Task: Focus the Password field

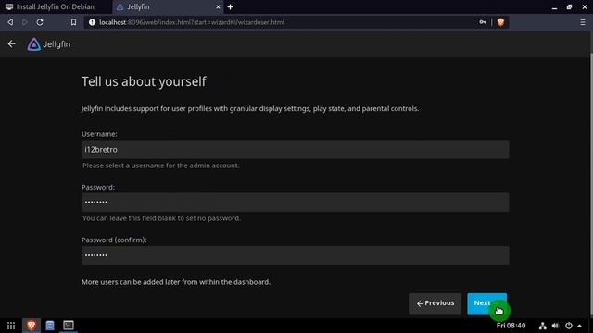Action: tap(295, 203)
